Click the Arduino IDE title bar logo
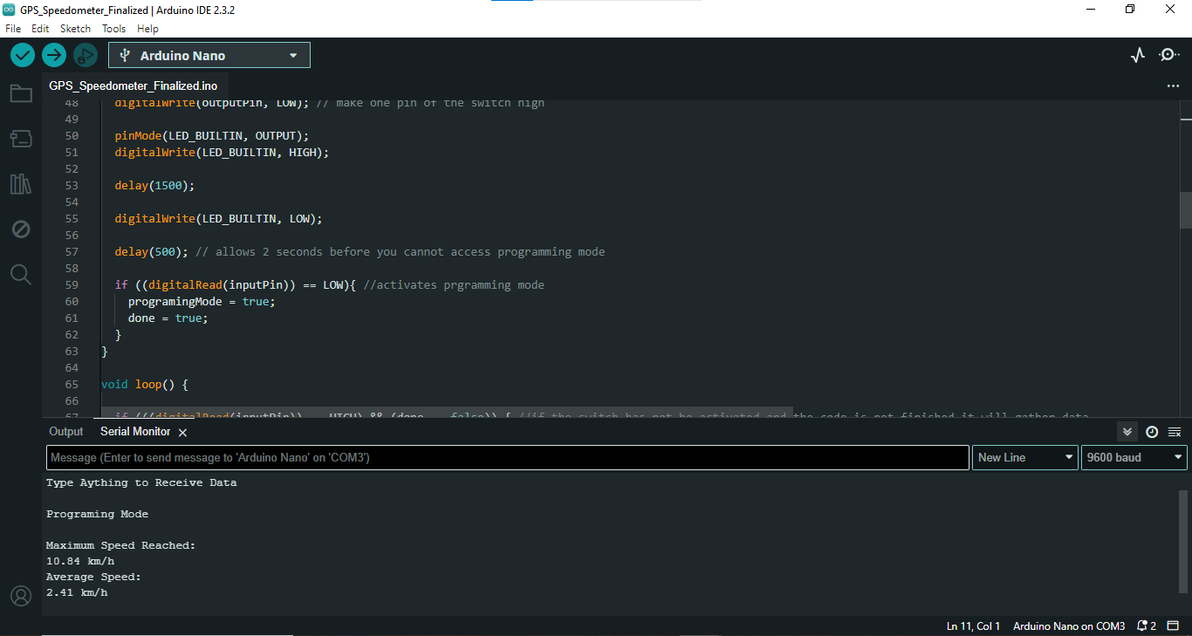 (x=10, y=10)
